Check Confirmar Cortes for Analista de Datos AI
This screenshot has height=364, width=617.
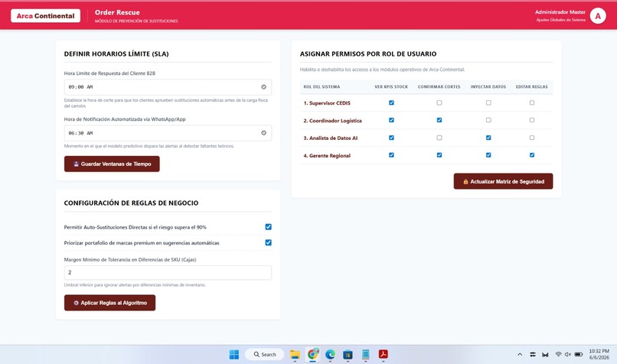[x=439, y=138]
